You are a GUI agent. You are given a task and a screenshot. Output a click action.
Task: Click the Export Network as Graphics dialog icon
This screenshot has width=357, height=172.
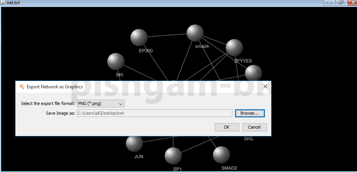tap(22, 87)
